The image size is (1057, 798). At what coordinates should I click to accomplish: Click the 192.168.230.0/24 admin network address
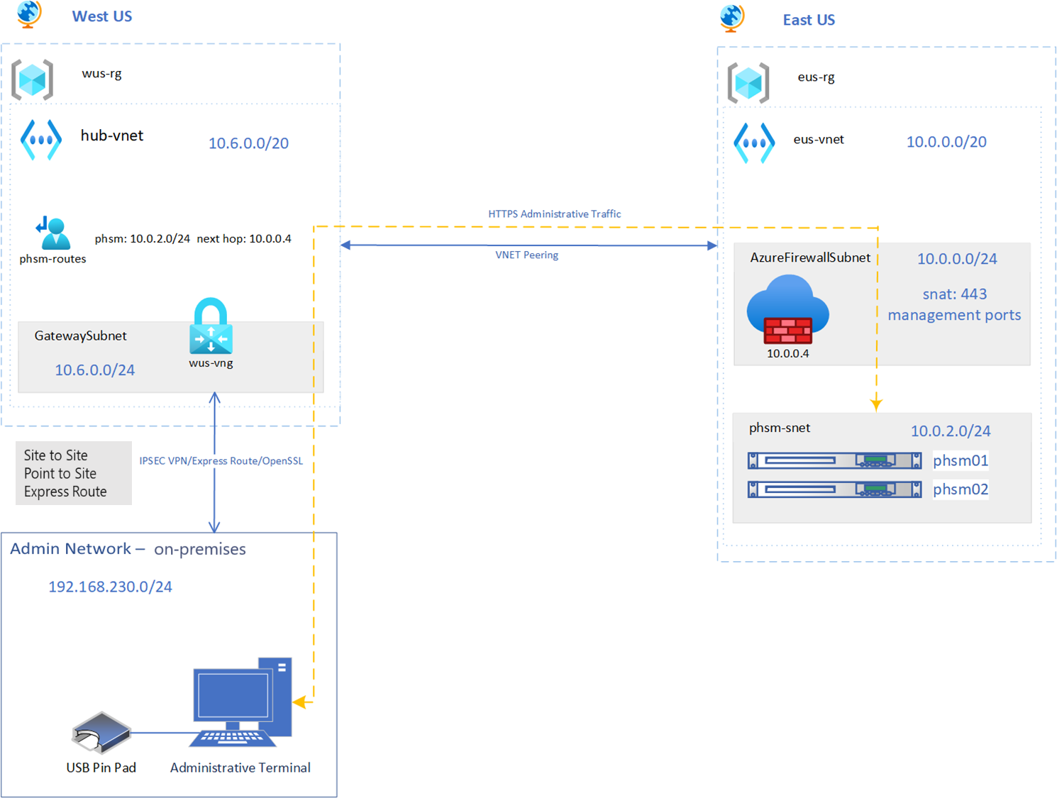click(110, 587)
